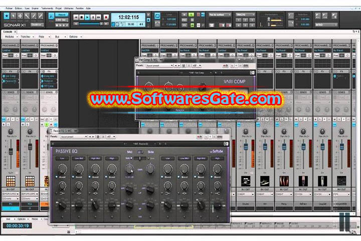Open the Aide menu

pyautogui.click(x=88, y=9)
